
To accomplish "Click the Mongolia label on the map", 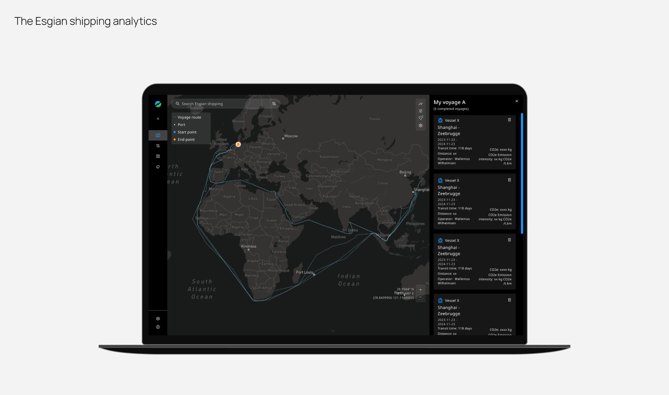I will [384, 160].
